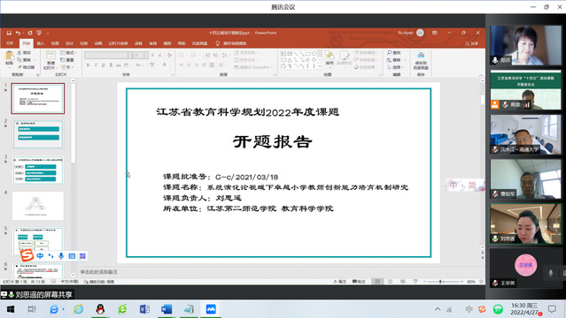Toggle Italic formatting button
This screenshot has height=318, width=566.
tap(96, 65)
